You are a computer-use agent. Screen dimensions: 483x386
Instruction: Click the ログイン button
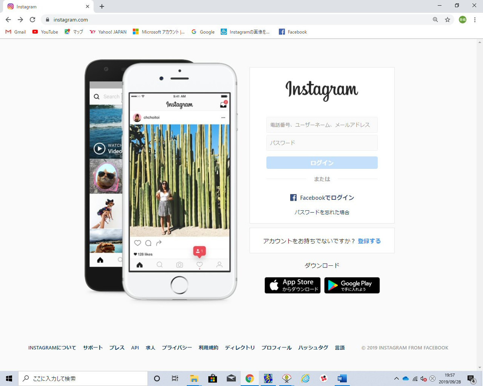[x=322, y=163]
